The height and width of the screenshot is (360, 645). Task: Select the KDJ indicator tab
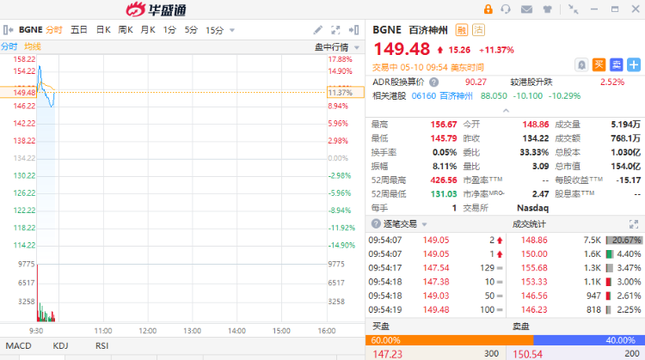60,345
